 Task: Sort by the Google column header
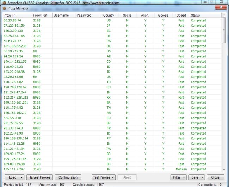pyautogui.click(x=163, y=15)
